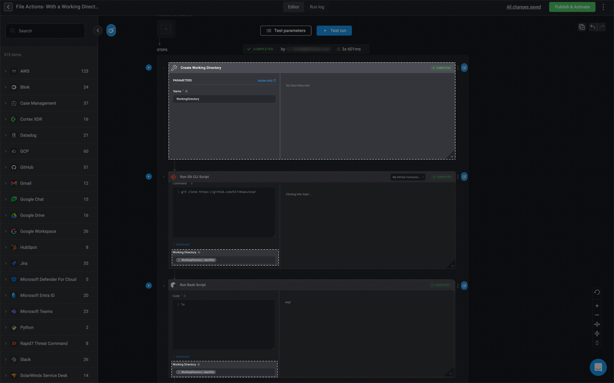Select the multi-select steps icon top right
Screen dimensions: 614x383
[582, 27]
